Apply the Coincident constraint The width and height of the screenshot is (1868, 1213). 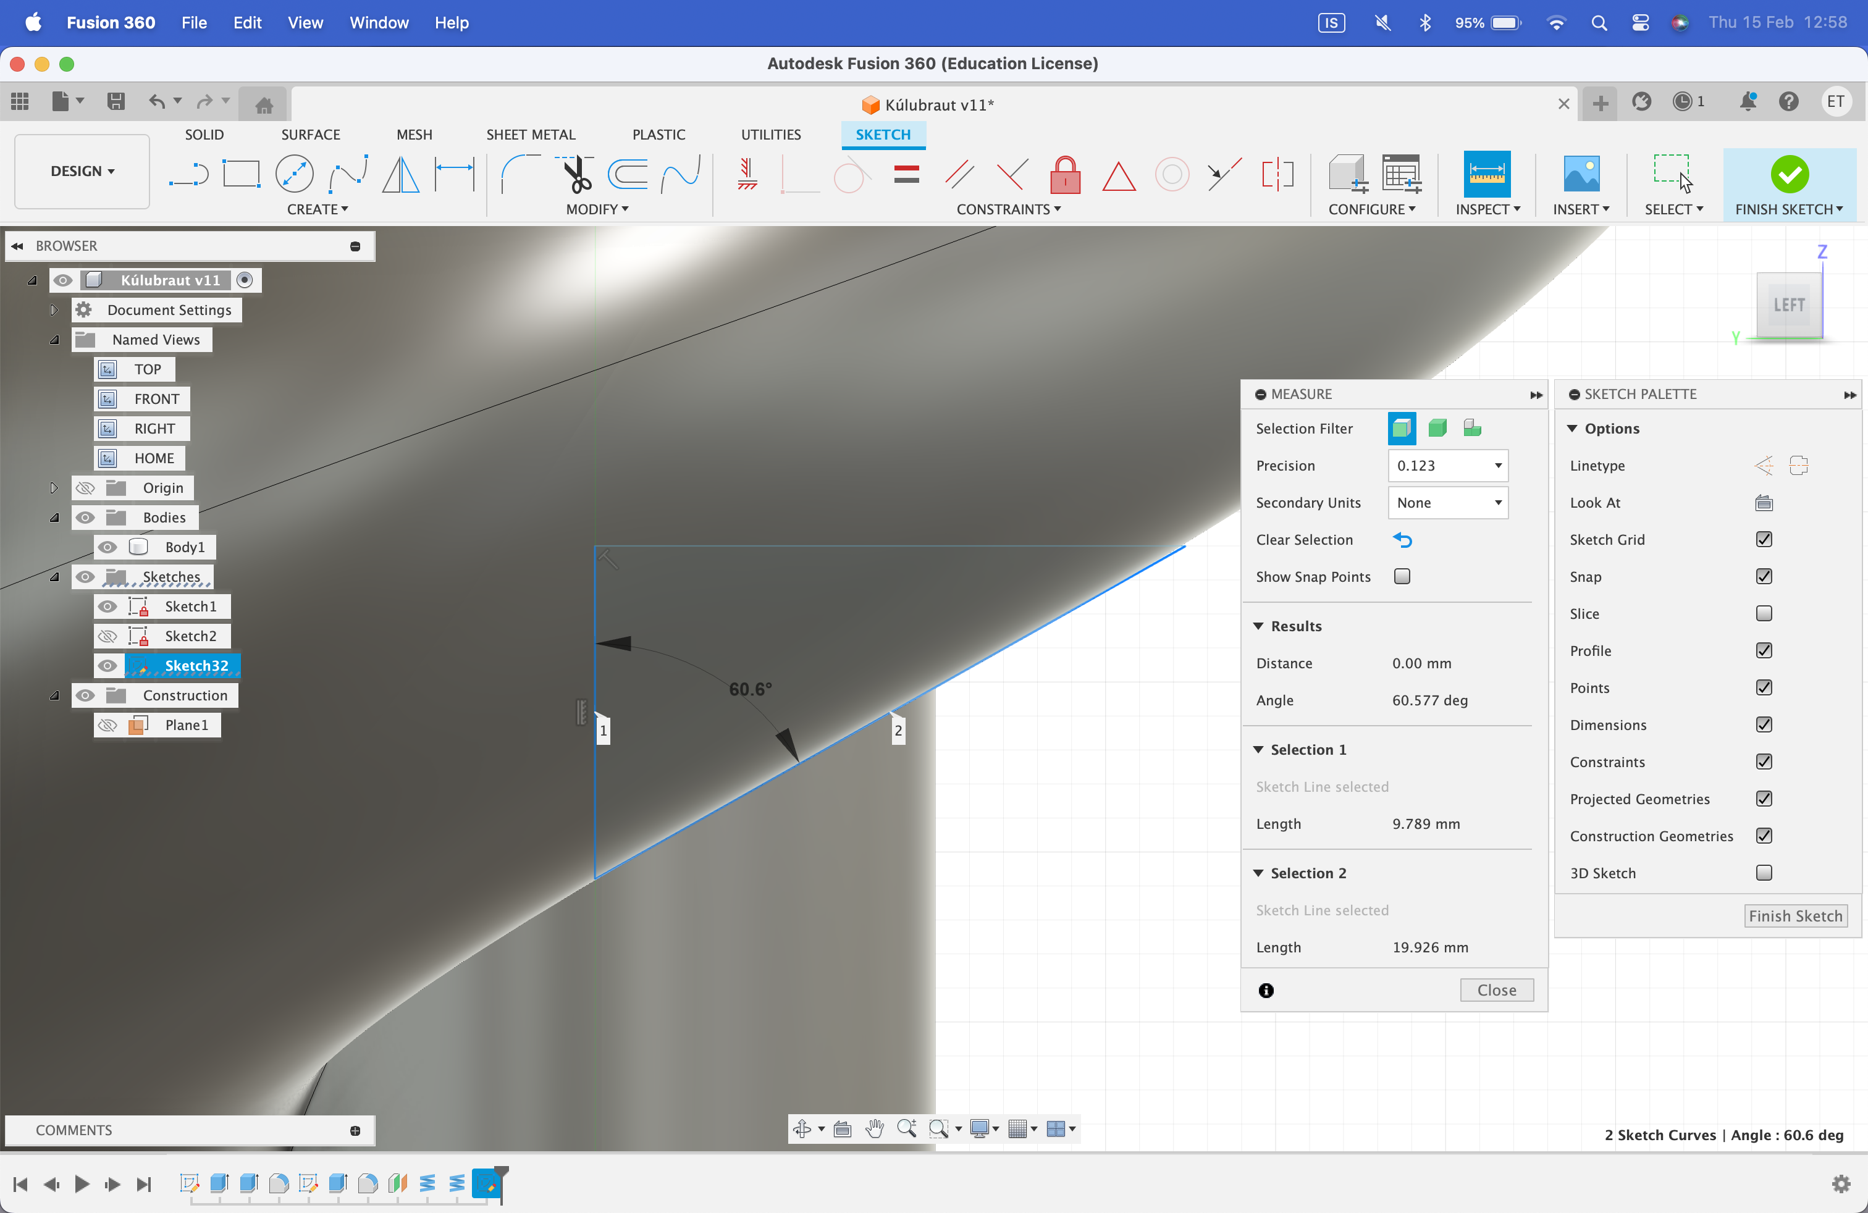[799, 174]
